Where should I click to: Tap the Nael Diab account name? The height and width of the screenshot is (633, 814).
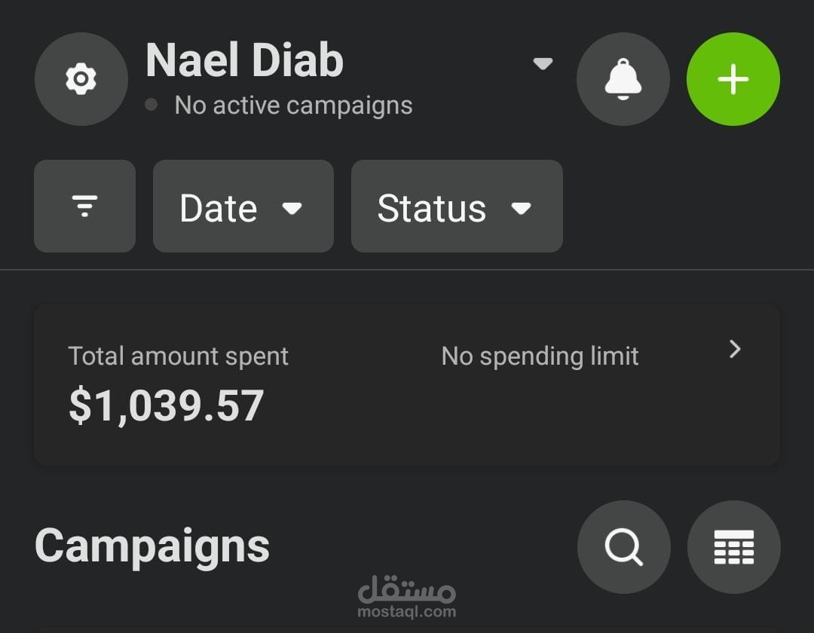pyautogui.click(x=244, y=60)
